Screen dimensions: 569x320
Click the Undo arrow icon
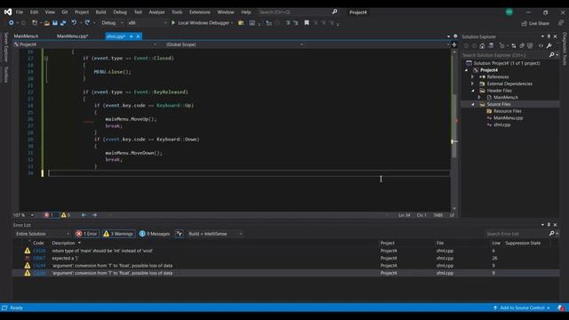click(x=74, y=23)
